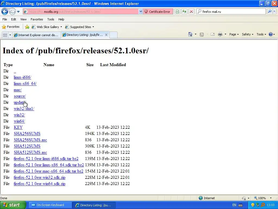Open the linux-i686/ directory link
Viewport: 278px width, 209px height.
(x=23, y=77)
